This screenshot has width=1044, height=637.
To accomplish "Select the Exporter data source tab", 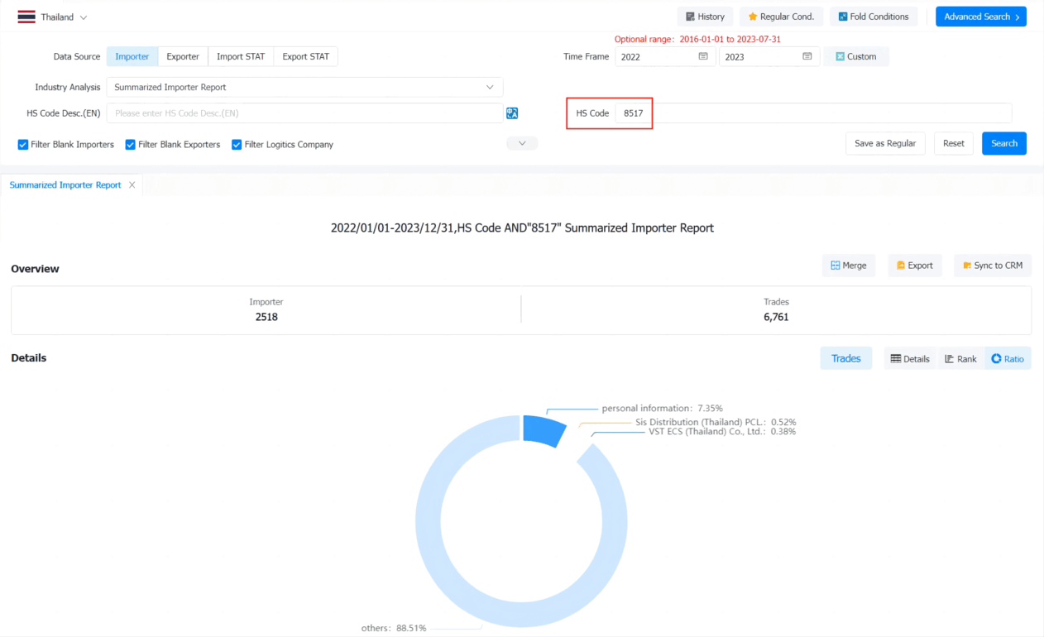I will coord(183,56).
